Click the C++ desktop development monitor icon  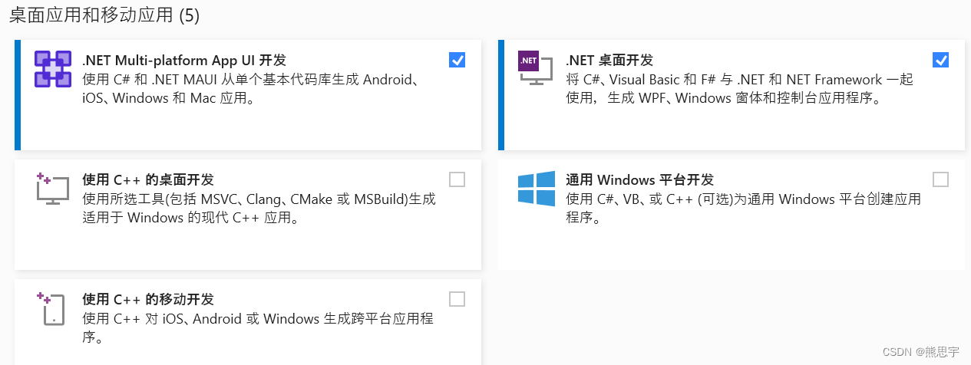pos(52,189)
